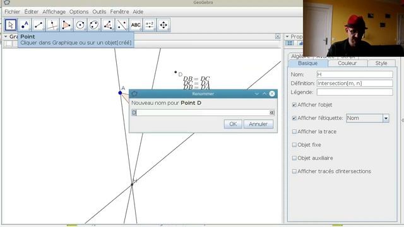Image resolution: width=404 pixels, height=227 pixels.
Task: Close the Renommer dialog
Action: coord(272,94)
